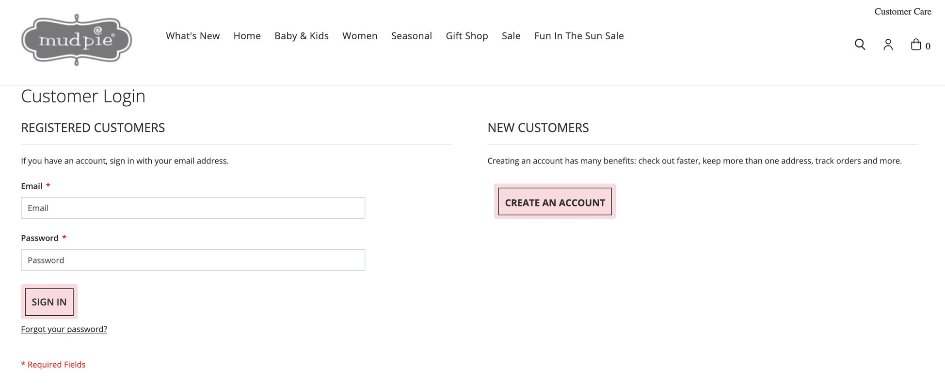Image resolution: width=945 pixels, height=388 pixels.
Task: Click the cart item count number
Action: (928, 47)
